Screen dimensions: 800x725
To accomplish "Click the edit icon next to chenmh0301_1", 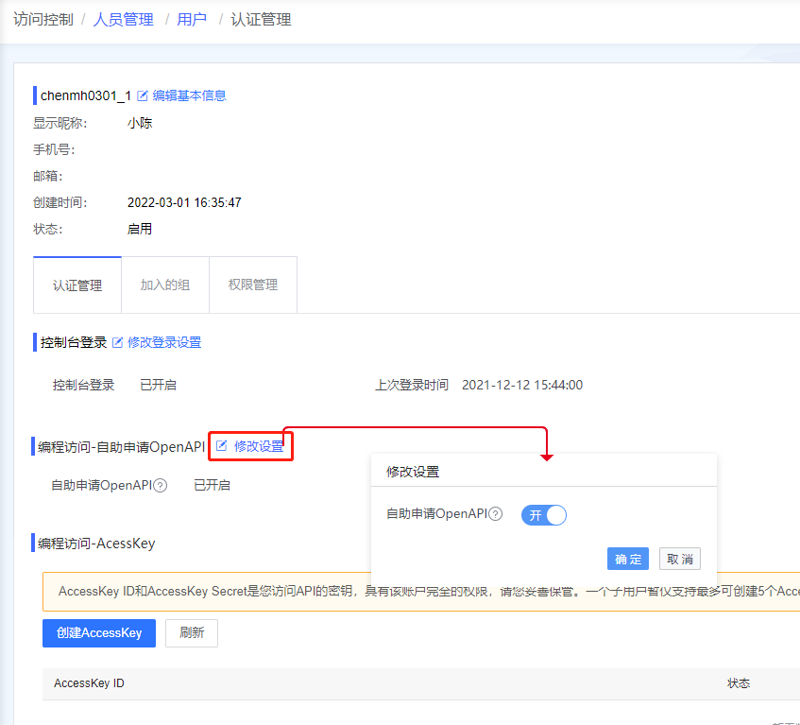I will pyautogui.click(x=143, y=95).
